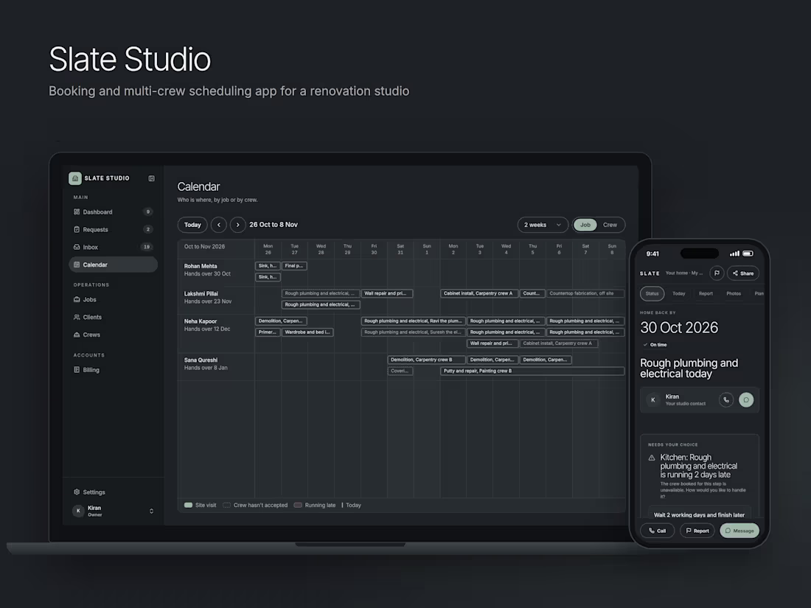Open the 'Coveri...' block for Sana Qureshi
This screenshot has height=608, width=811.
click(x=400, y=371)
